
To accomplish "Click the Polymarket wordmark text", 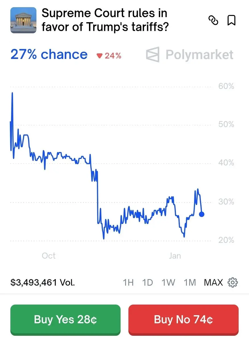I will 200,55.
